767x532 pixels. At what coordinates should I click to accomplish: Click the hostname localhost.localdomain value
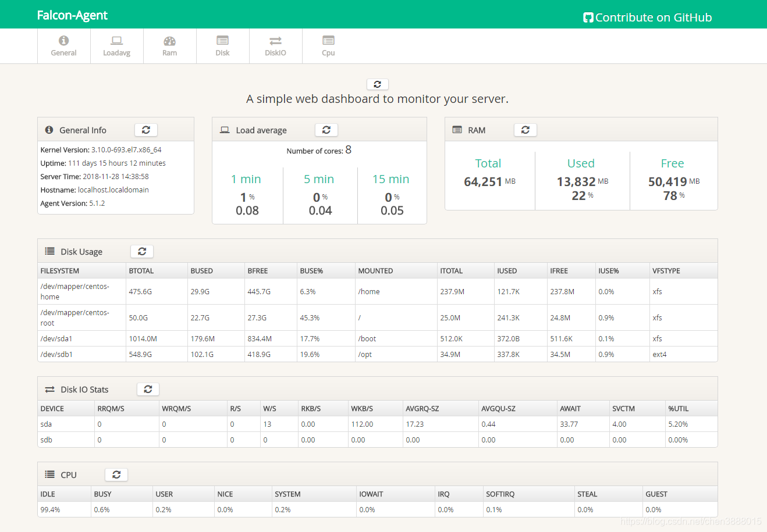113,190
